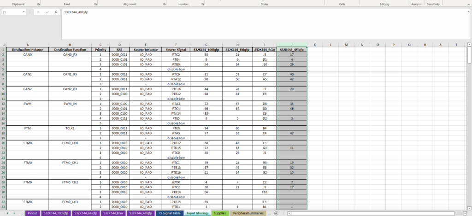This screenshot has width=472, height=216.
Task: Switch to the Pinout sheet tab
Action: 32,213
